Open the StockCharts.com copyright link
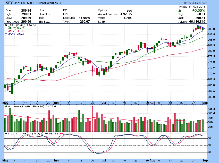 [195, 3]
